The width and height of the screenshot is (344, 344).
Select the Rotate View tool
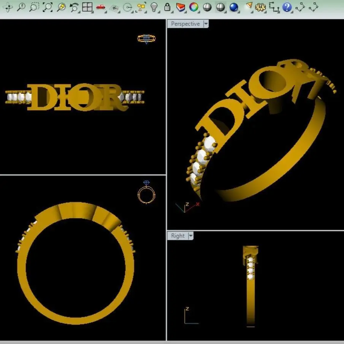(x=8, y=7)
